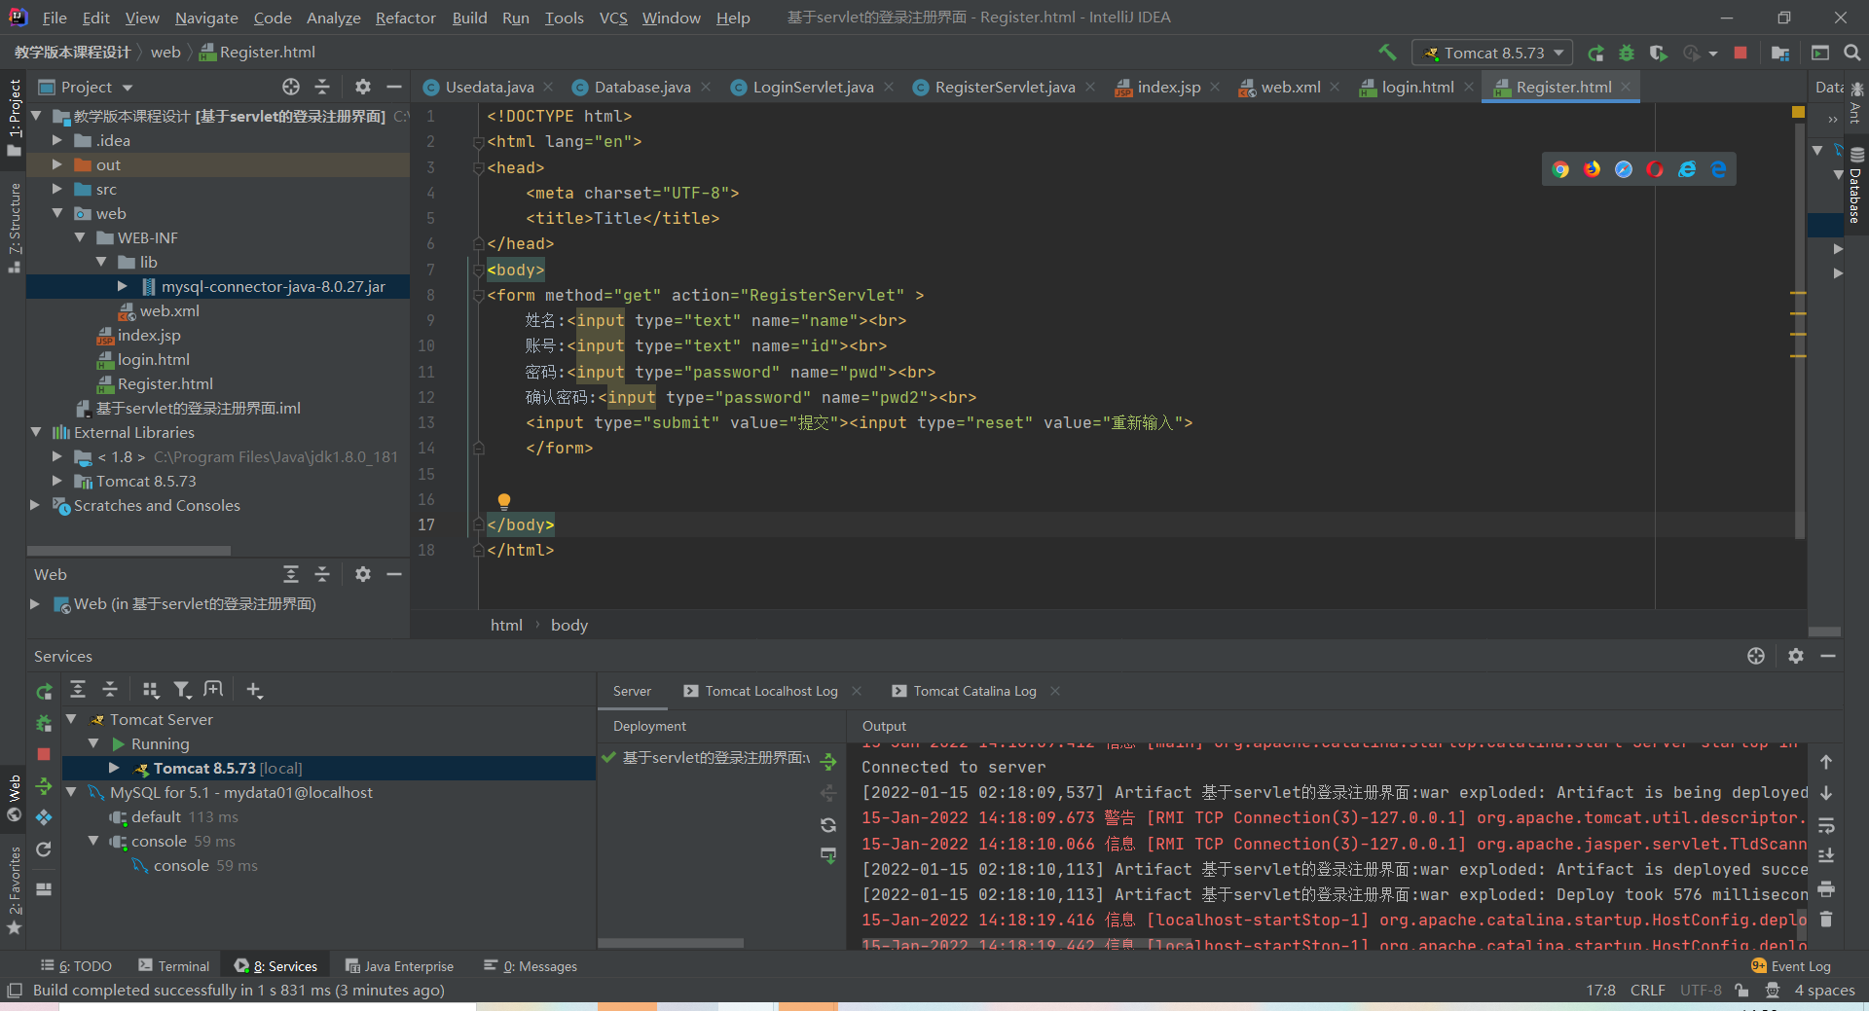This screenshot has width=1869, height=1011.
Task: Fold the form tag at line 8
Action: 478,295
